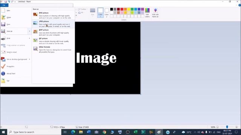Pick the purple color swatch
241x135 pixels.
[142, 9]
